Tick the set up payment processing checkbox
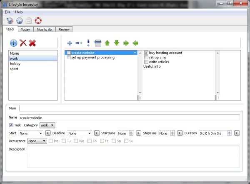The height and width of the screenshot is (184, 250). pos(69,57)
